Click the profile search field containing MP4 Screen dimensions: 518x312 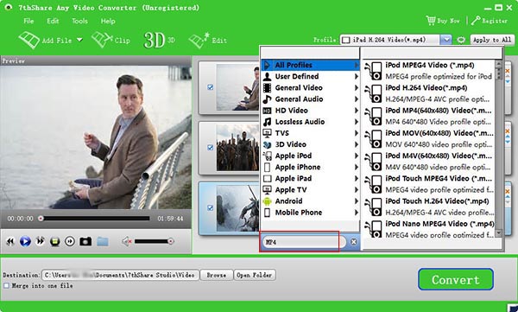coord(304,242)
